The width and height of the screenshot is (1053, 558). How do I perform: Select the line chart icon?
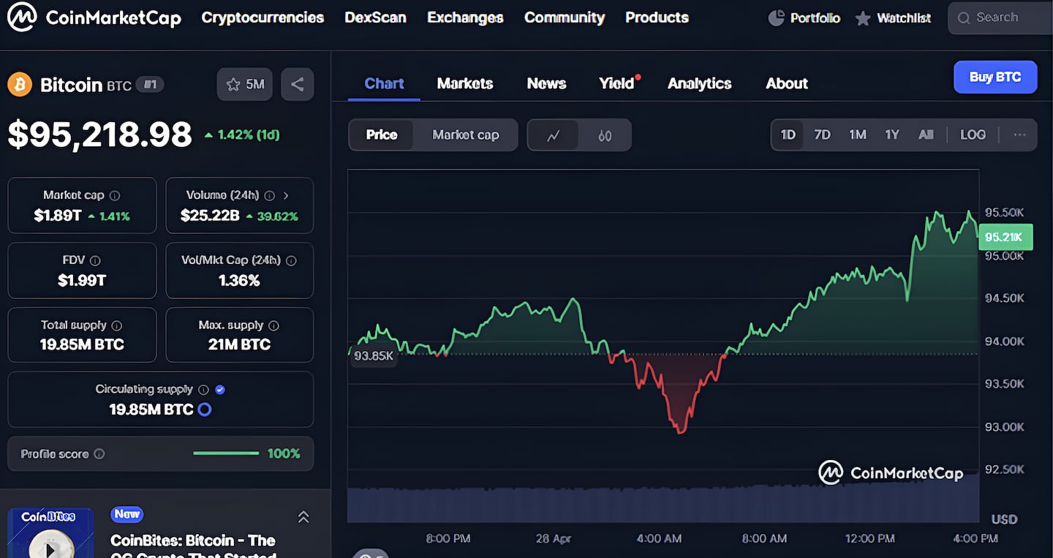[x=554, y=135]
